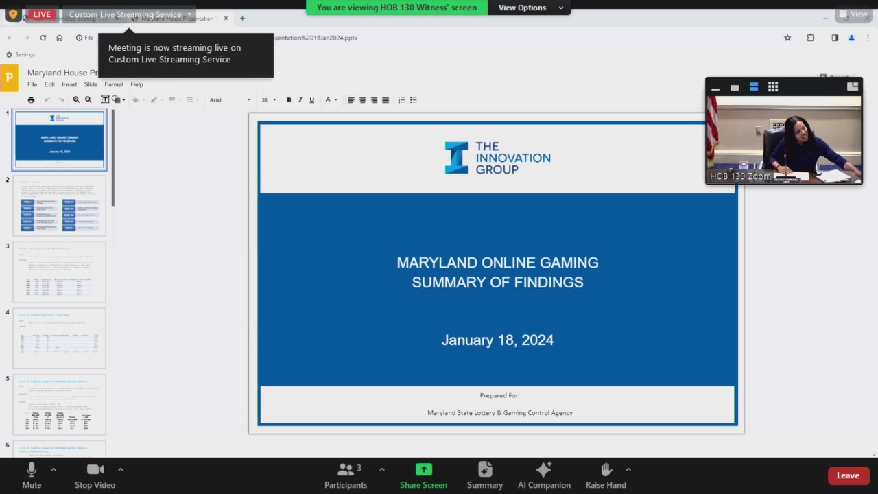Click the zoom in magnifier icon

pos(76,100)
